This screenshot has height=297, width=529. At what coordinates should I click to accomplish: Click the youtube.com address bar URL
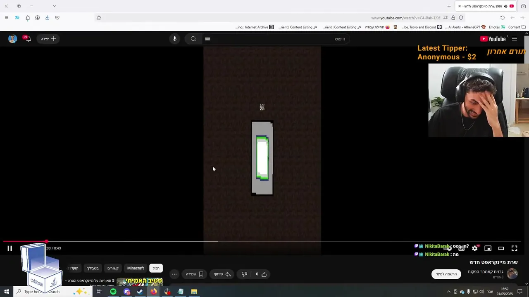click(406, 18)
